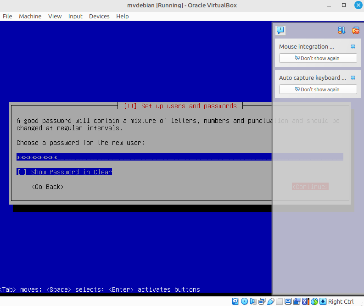Screen dimensions: 364x306
Task: Click the shared folders status icon
Action: coord(279,301)
